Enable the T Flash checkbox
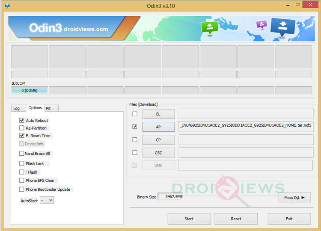The height and width of the screenshot is (231, 321). (x=22, y=172)
